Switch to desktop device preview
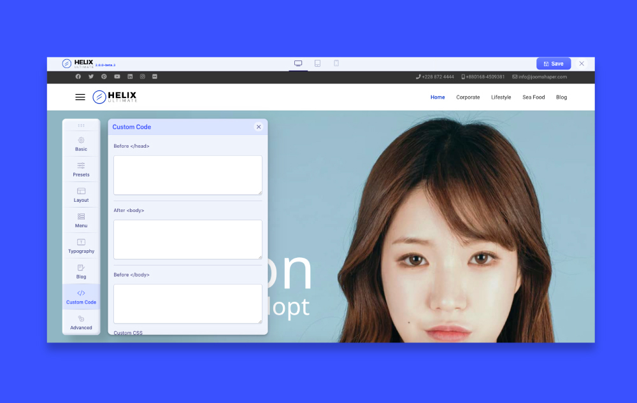 (x=298, y=64)
